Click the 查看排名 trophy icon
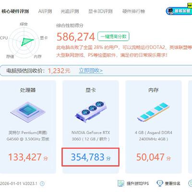This screenshot has width=192, height=192. point(159,183)
